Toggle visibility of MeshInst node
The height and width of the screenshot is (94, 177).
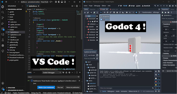click(97, 29)
